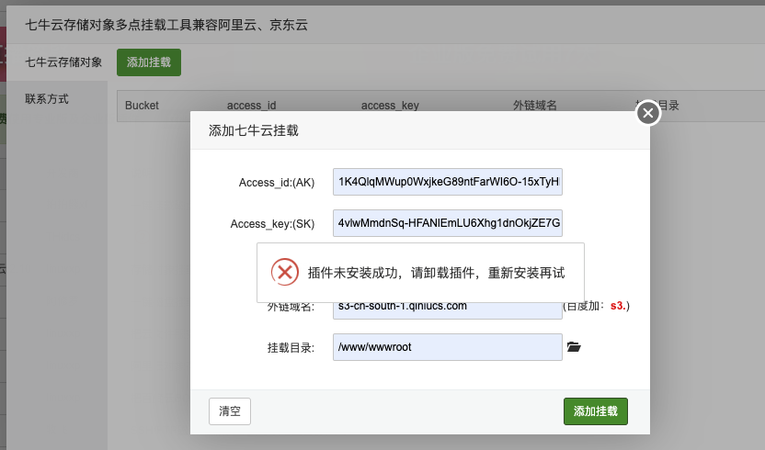This screenshot has height=450, width=765.
Task: Click Access_id:(AK) label
Action: 277,183
